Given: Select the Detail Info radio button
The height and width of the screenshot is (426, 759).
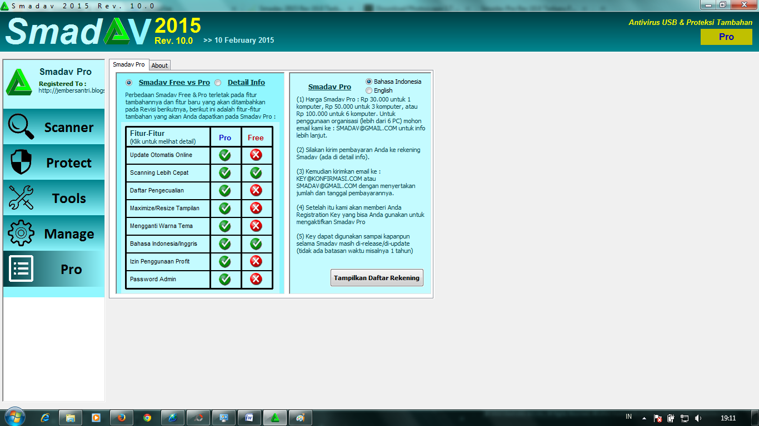Looking at the screenshot, I should pos(218,83).
